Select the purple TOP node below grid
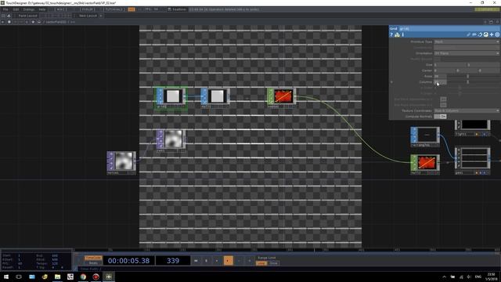 coord(171,140)
